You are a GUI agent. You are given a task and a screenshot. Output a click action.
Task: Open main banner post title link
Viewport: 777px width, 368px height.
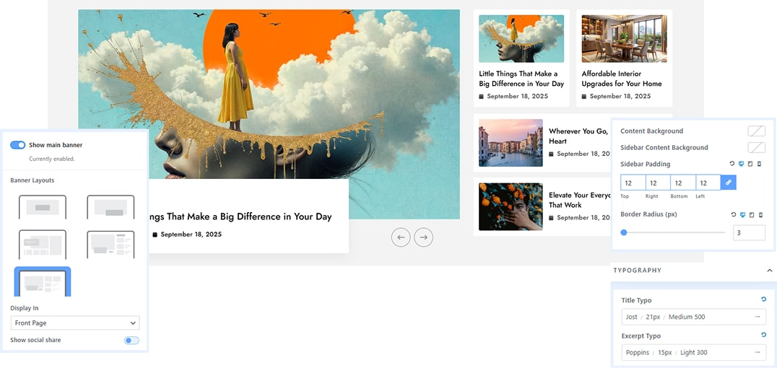click(239, 216)
